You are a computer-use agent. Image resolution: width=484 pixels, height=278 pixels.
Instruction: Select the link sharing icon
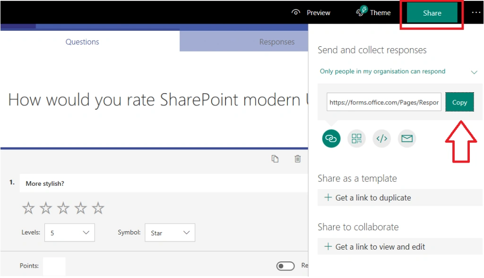point(331,139)
